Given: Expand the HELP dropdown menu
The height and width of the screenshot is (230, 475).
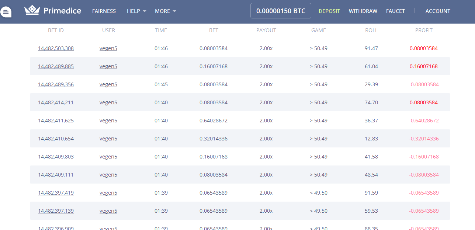Looking at the screenshot, I should click(x=136, y=11).
